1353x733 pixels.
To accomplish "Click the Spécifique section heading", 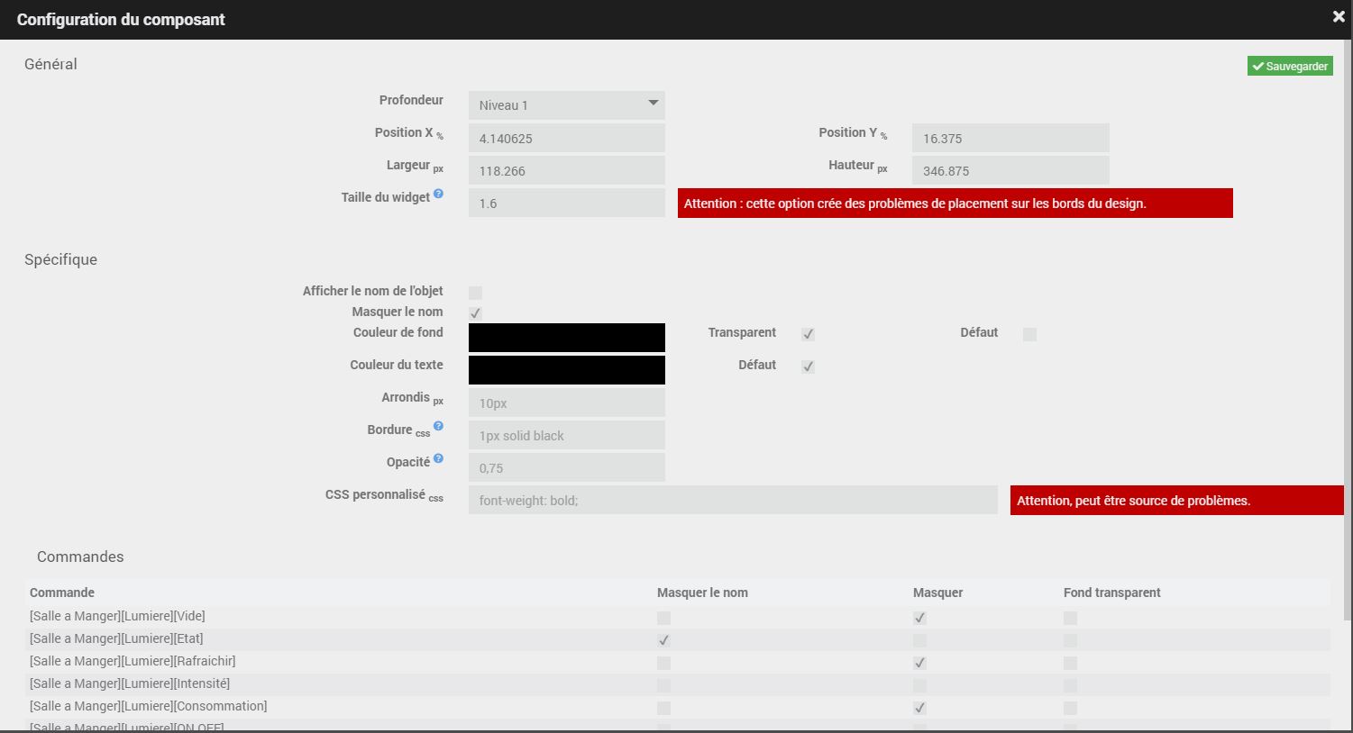I will pos(60,259).
